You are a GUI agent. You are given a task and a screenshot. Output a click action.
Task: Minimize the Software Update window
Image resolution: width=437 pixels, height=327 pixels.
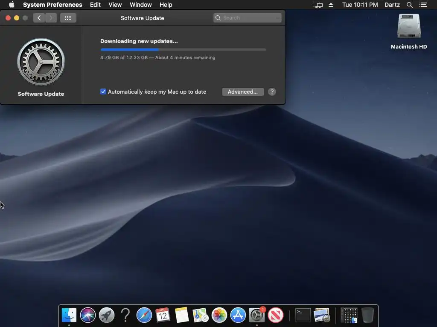click(17, 18)
